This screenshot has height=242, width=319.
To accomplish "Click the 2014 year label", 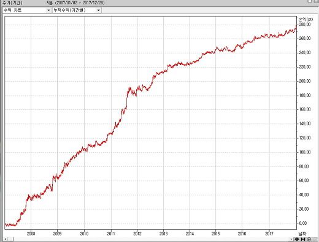I will (x=190, y=233).
